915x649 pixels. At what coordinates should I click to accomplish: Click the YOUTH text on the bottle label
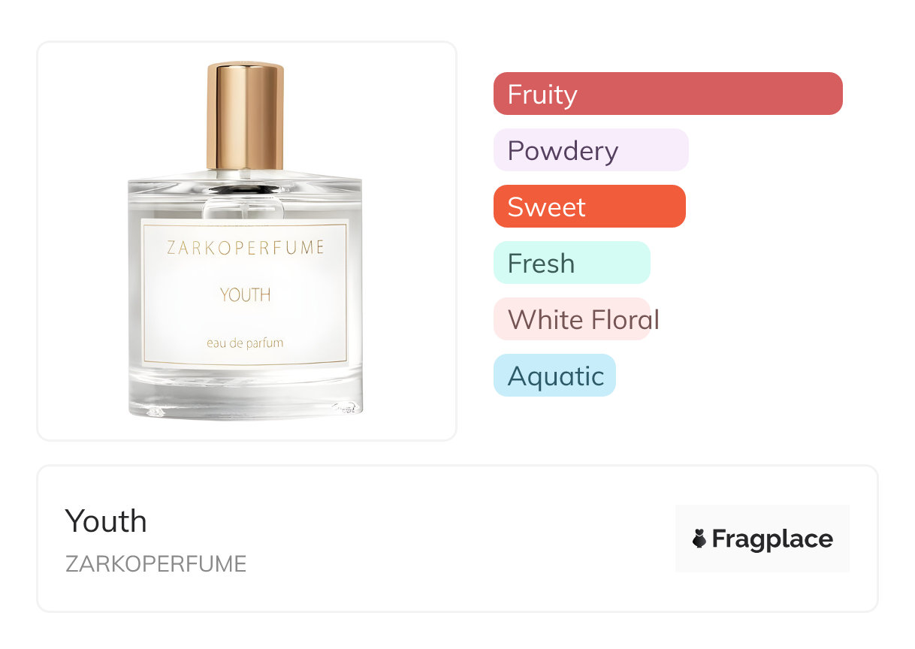[x=245, y=295]
